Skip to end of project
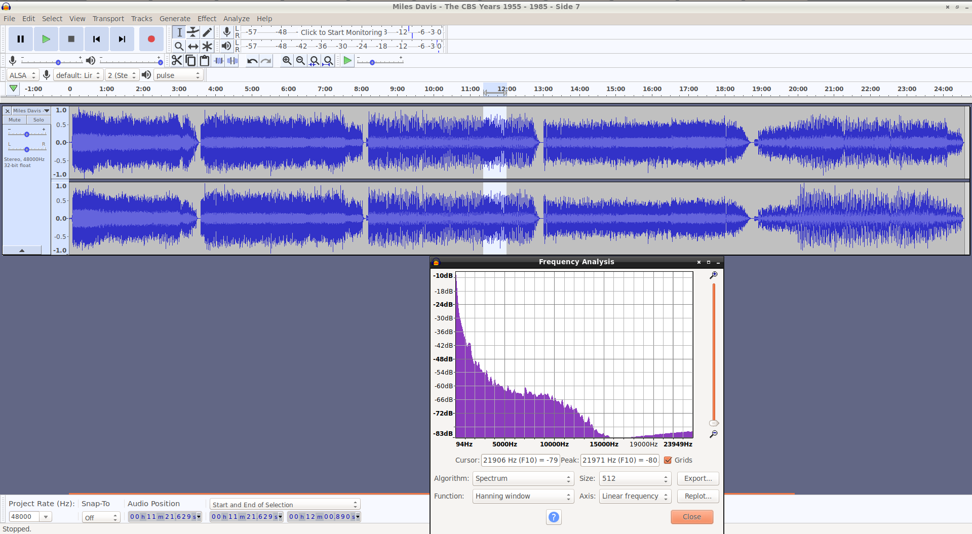The height and width of the screenshot is (534, 972). click(122, 39)
